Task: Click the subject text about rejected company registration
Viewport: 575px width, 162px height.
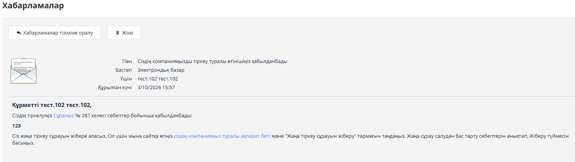Action: [212, 61]
